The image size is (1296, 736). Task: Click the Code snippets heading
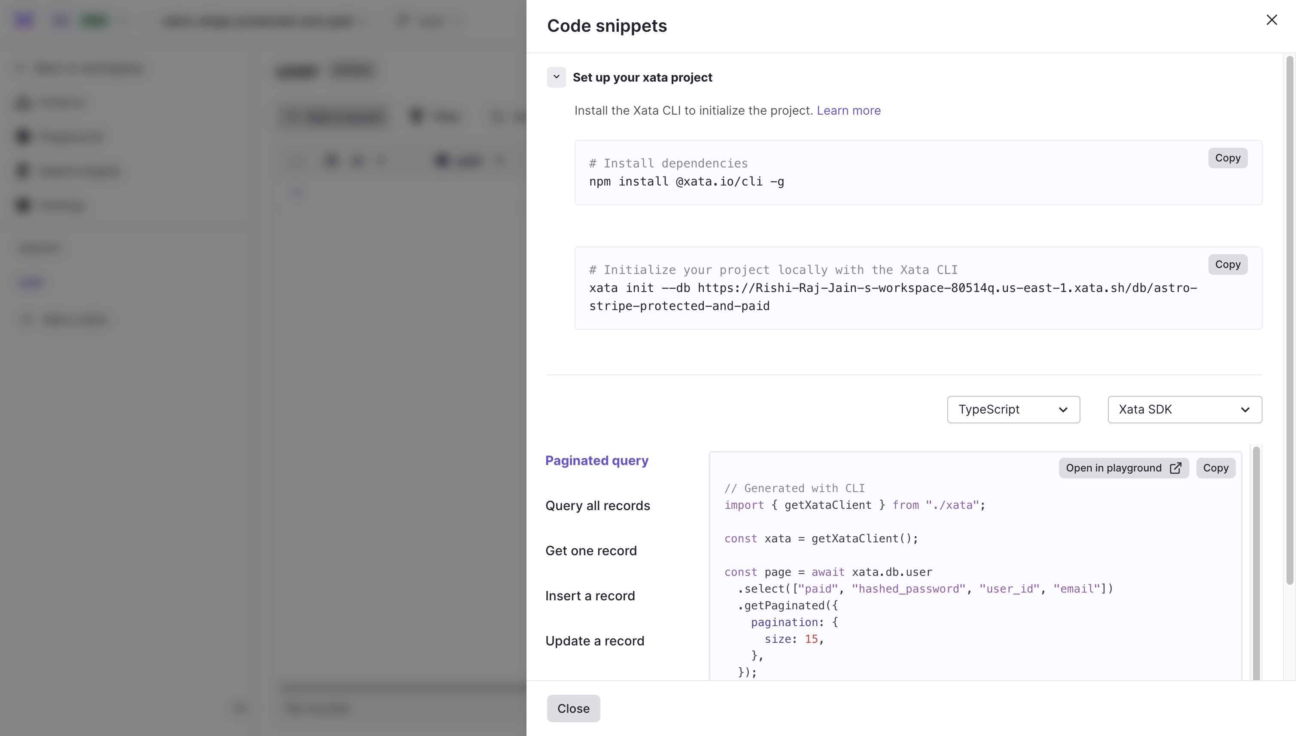[606, 26]
